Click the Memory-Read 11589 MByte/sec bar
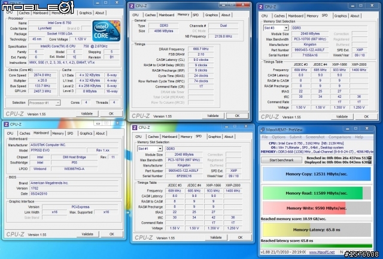 [317, 193]
